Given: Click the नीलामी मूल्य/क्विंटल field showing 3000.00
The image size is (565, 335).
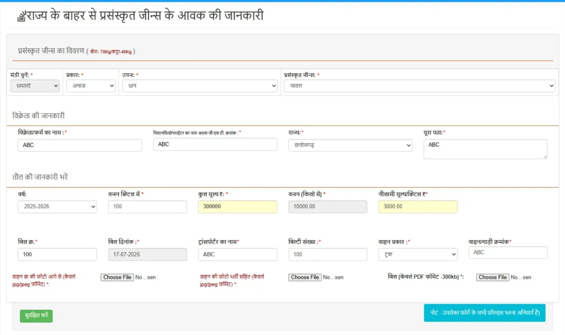Looking at the screenshot, I should 418,207.
